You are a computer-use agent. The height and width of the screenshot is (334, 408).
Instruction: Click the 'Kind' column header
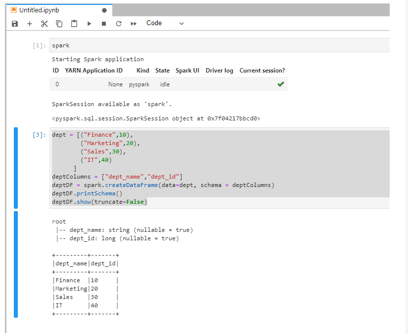click(143, 71)
